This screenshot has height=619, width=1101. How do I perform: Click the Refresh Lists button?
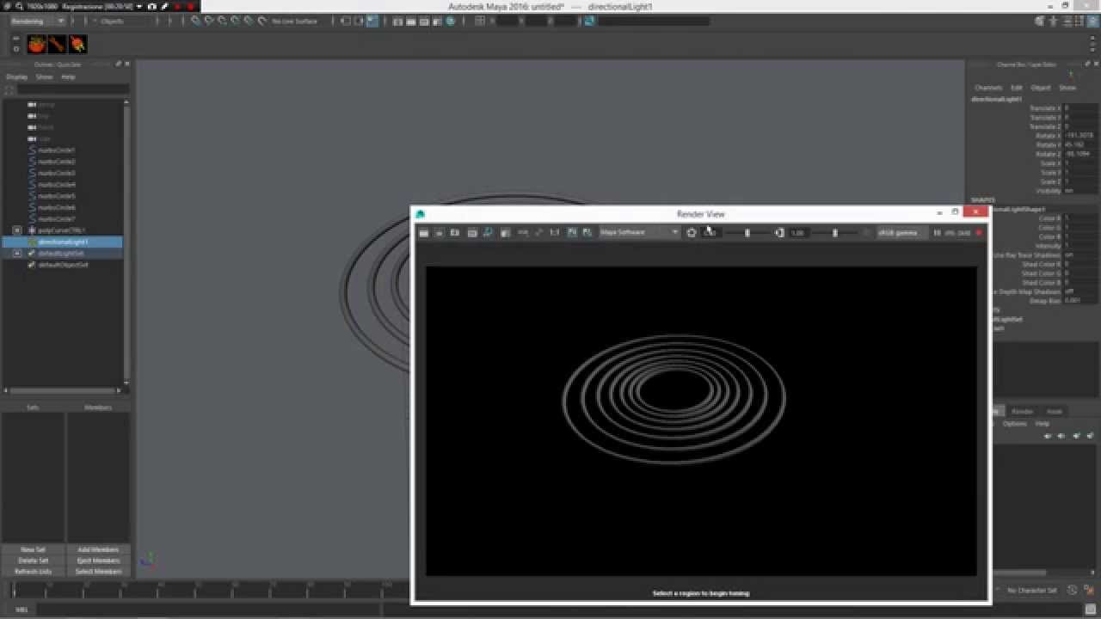pyautogui.click(x=33, y=572)
